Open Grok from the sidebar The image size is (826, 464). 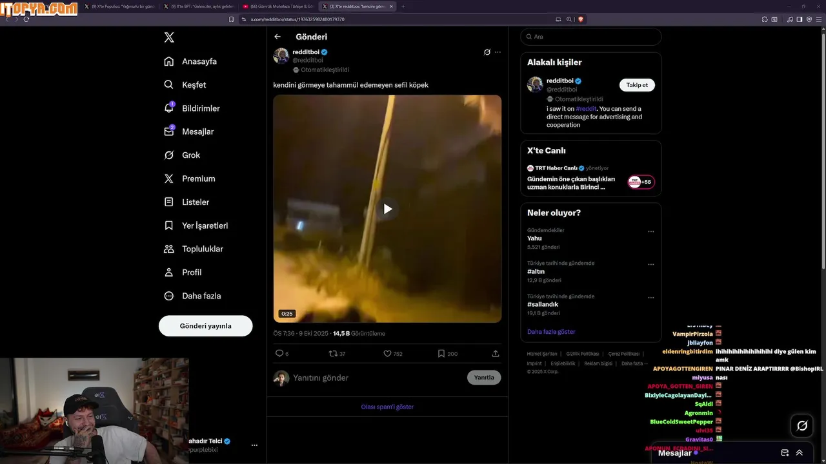coord(182,155)
